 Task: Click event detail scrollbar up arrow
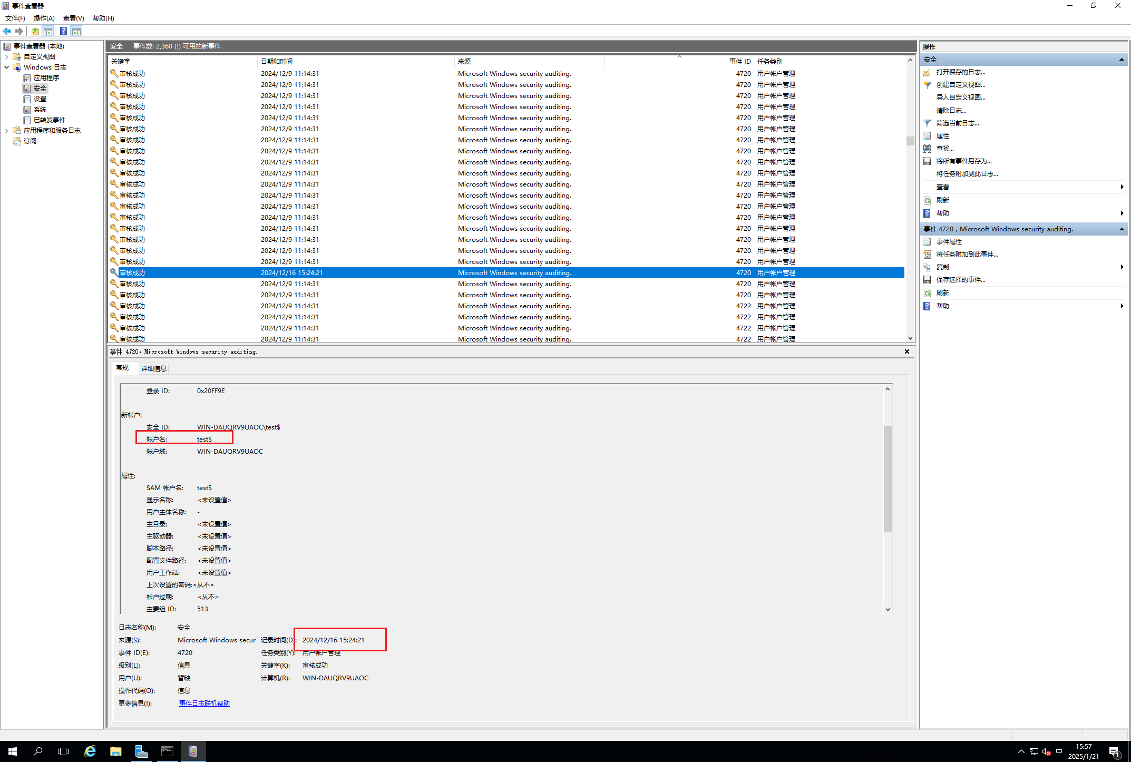pos(888,389)
